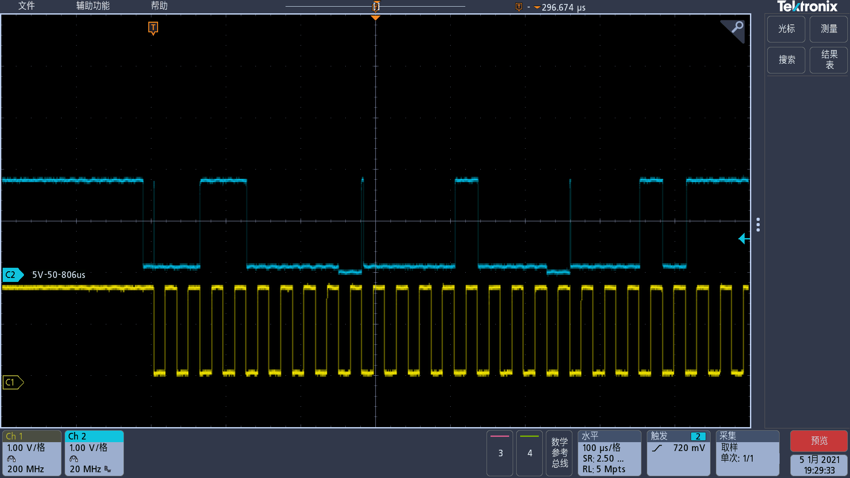Toggle the Ch 1 channel badge
Screen dimensions: 850x478
coord(31,453)
